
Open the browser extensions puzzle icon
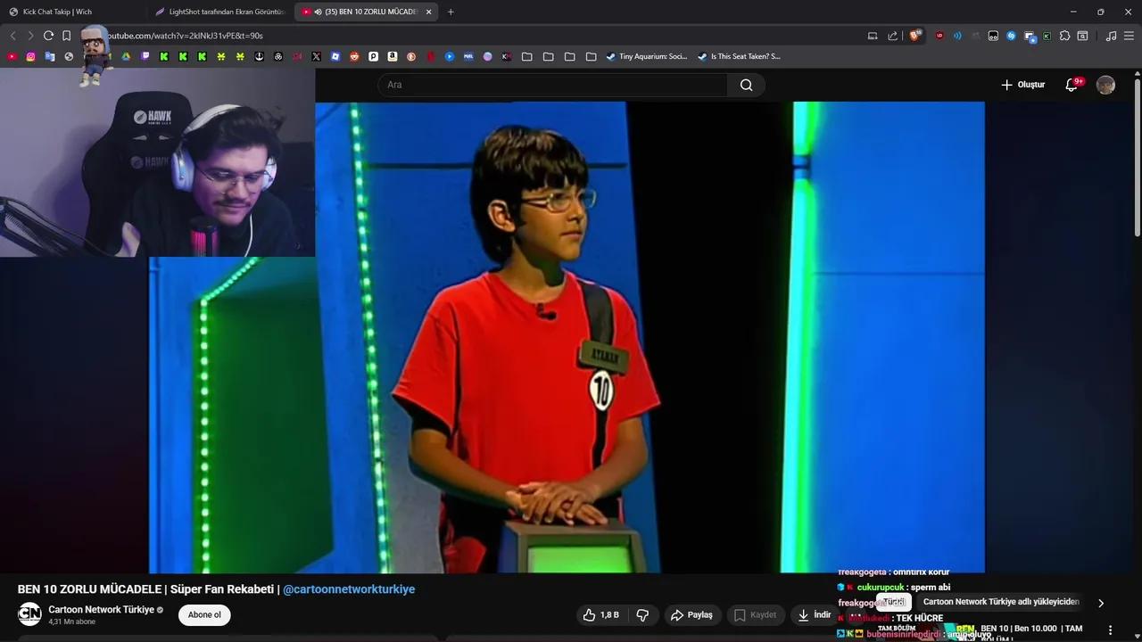click(x=1064, y=36)
